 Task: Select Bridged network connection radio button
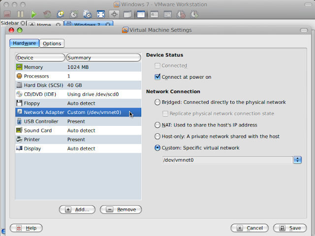tap(157, 102)
